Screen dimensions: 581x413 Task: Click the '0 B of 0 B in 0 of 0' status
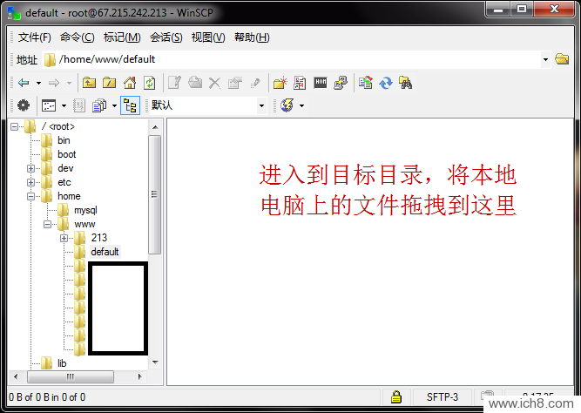pos(47,397)
